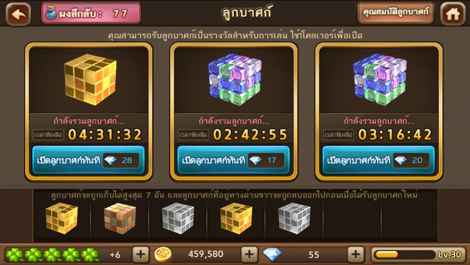Click the diamond icon beside 55
This screenshot has height=265, width=470.
272,255
